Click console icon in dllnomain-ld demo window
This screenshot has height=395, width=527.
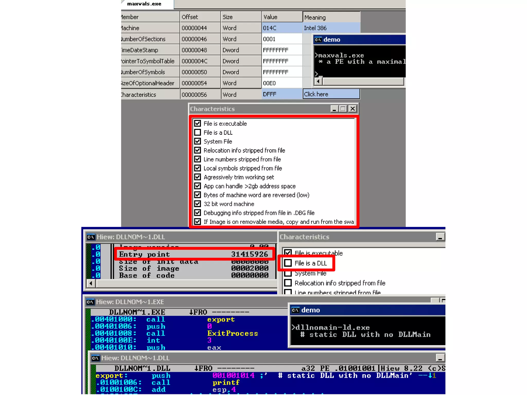coord(295,310)
